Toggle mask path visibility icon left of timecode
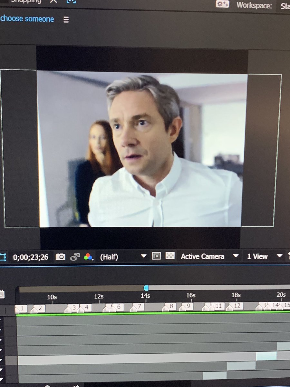This screenshot has height=387, width=290. click(x=3, y=257)
